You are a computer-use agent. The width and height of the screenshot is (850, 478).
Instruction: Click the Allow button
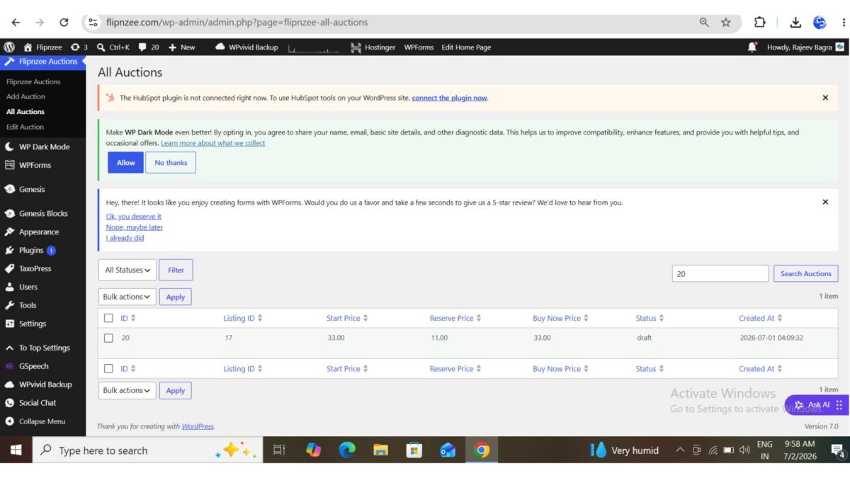tap(125, 162)
